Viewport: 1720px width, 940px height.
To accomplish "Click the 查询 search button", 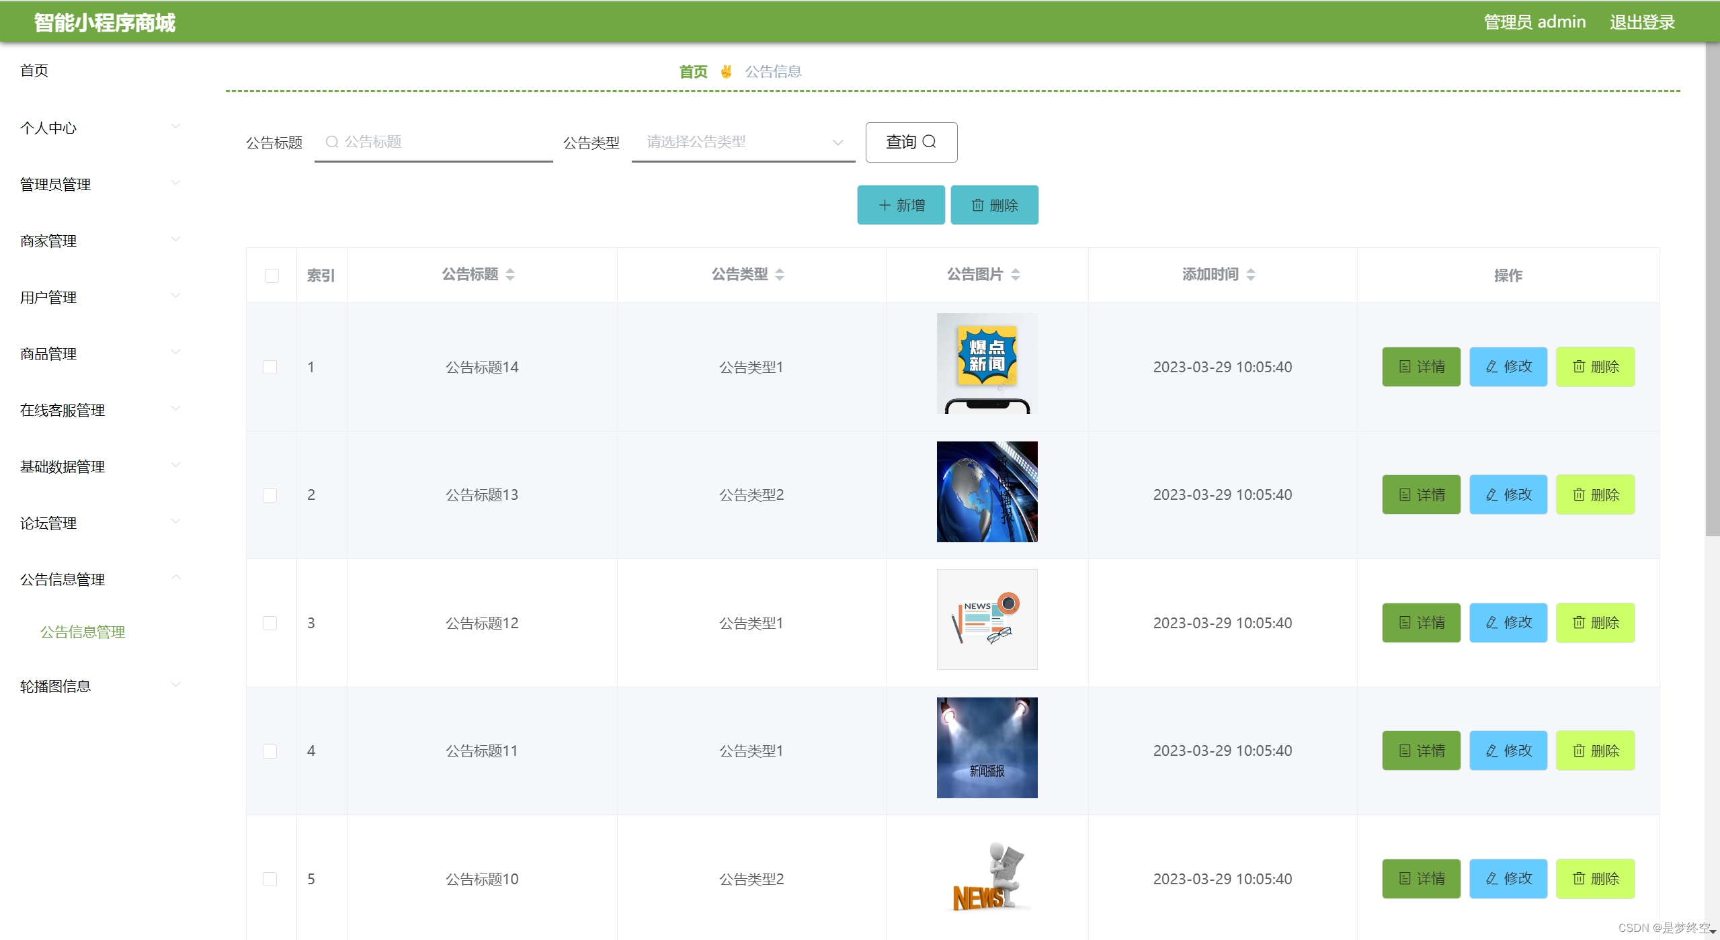I will [911, 142].
